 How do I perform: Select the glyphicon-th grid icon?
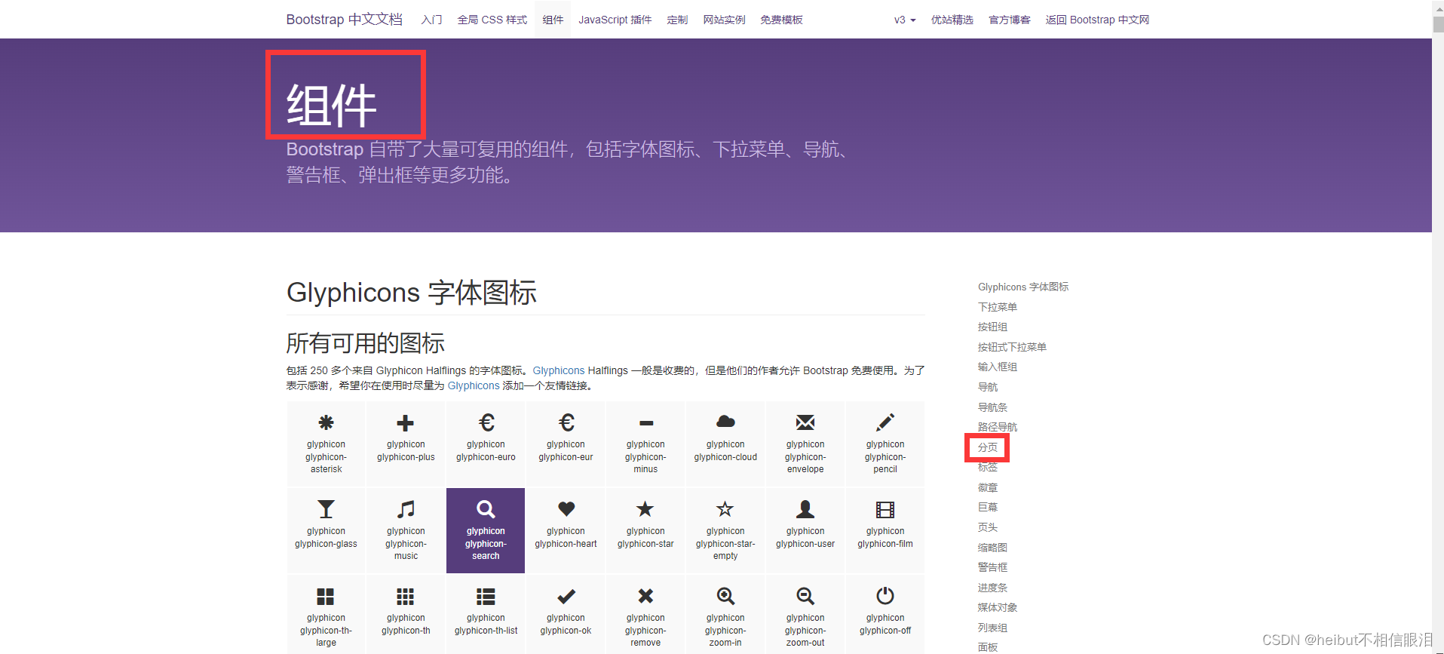[406, 597]
